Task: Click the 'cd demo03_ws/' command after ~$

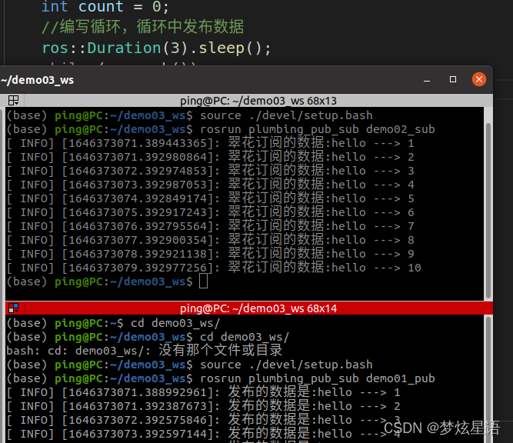Action: click(175, 323)
